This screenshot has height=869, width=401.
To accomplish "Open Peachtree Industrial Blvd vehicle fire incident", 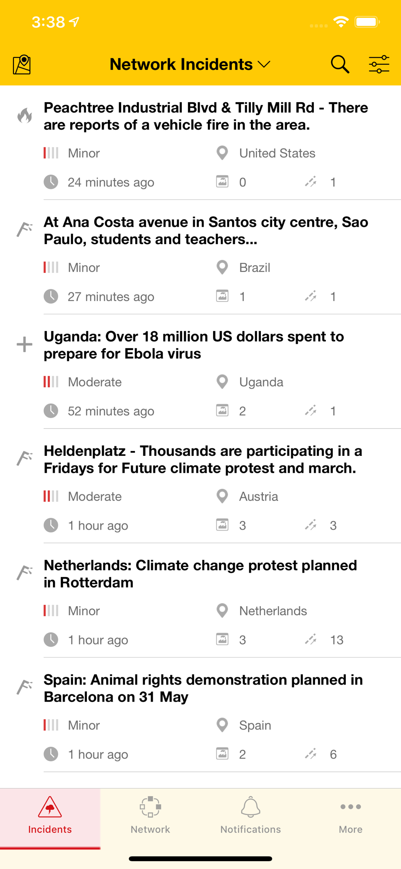I will point(206,116).
